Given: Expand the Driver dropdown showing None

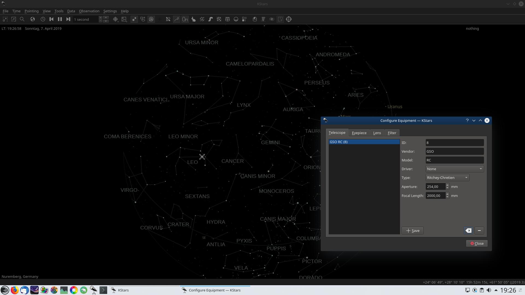Looking at the screenshot, I should point(454,169).
